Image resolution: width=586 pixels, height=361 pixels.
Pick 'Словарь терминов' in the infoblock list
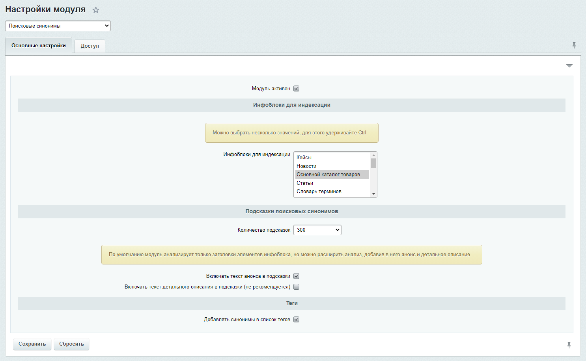[x=319, y=192]
